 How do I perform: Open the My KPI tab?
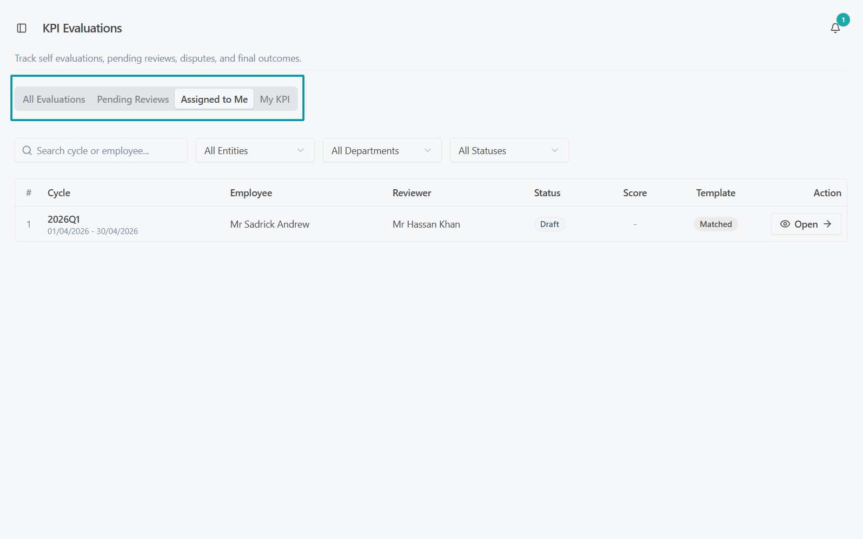[275, 99]
